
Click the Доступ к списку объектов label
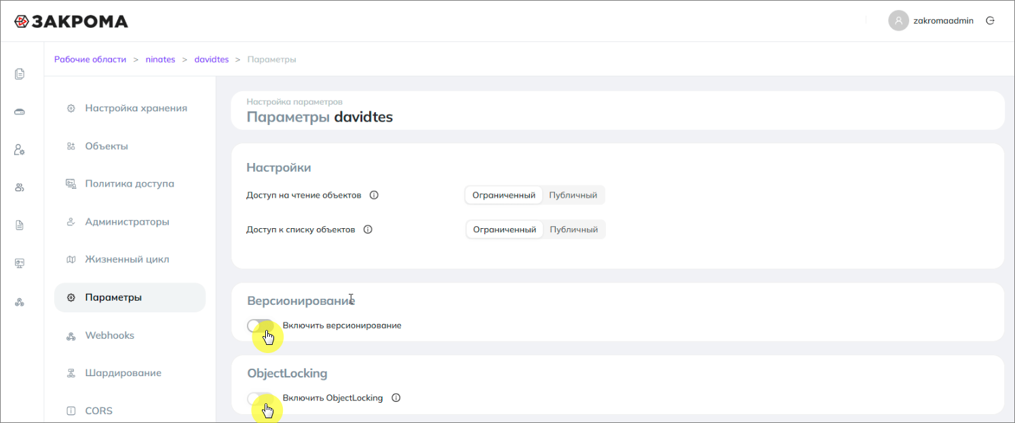pyautogui.click(x=301, y=229)
